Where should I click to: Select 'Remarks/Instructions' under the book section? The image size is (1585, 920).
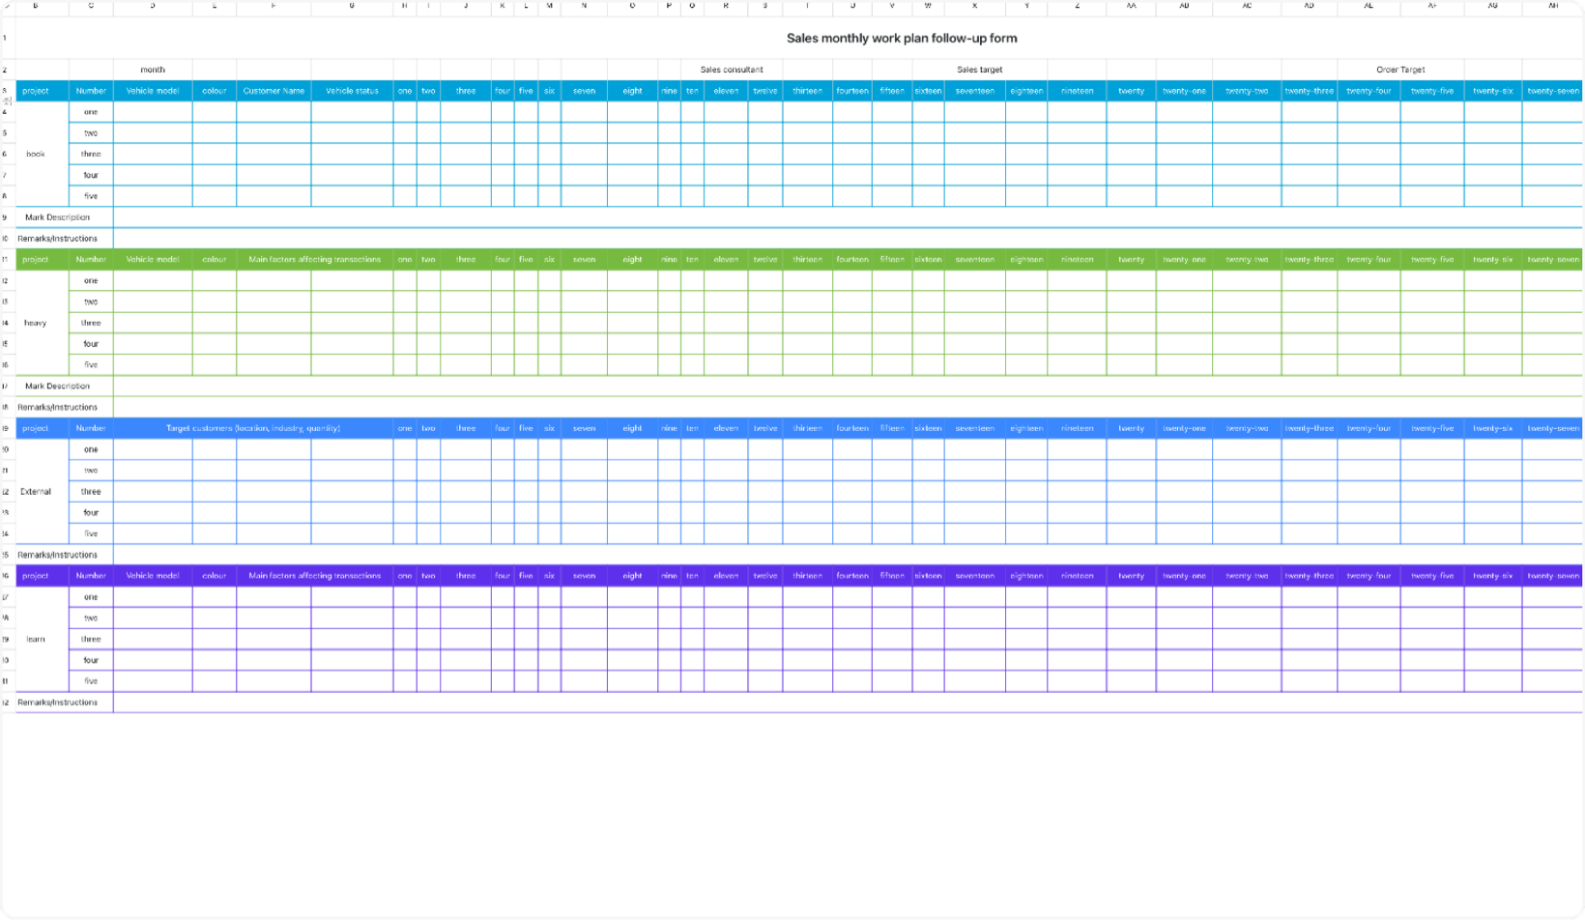tap(58, 239)
